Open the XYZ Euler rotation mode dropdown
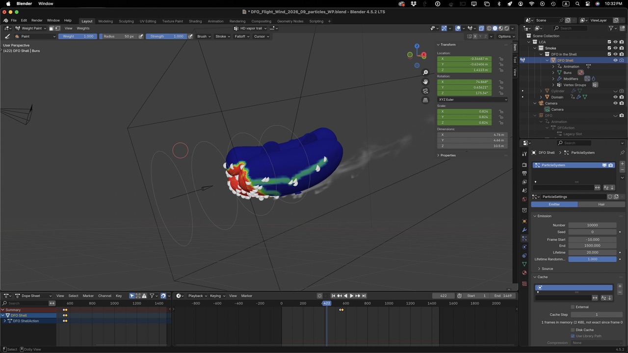 [472, 100]
